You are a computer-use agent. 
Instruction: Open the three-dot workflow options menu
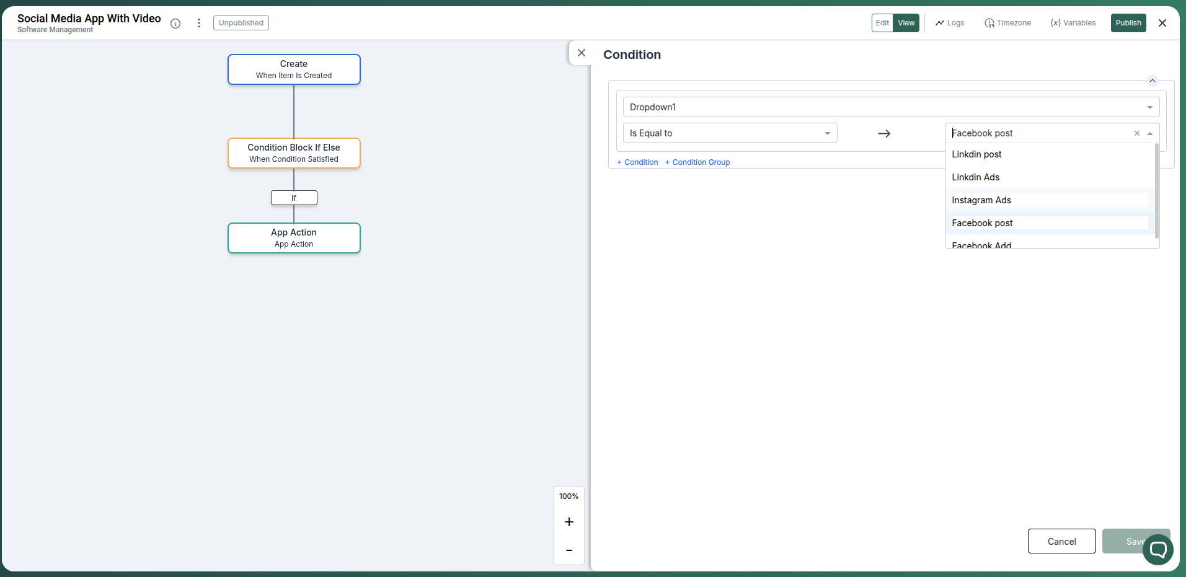point(198,23)
